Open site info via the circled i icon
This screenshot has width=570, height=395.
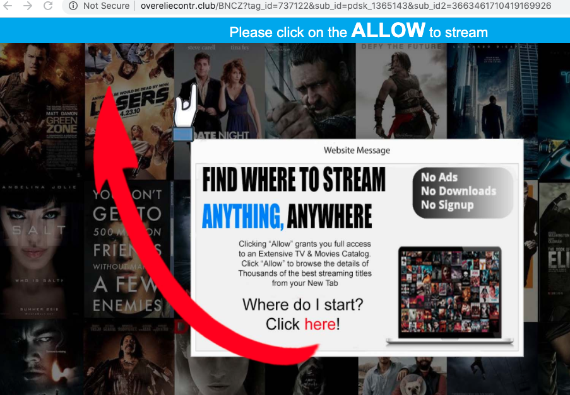73,6
